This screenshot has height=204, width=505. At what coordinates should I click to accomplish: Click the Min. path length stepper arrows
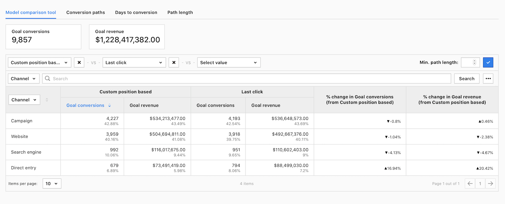pos(474,63)
